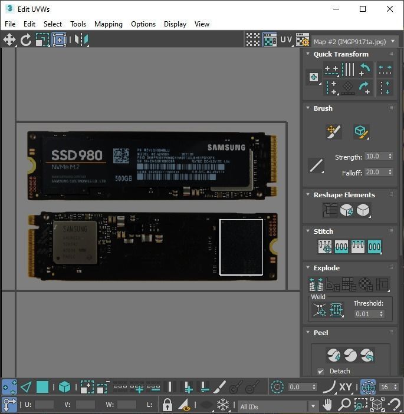Click the Peel Mode icon
Screen dimensions: 404x414
(350, 355)
